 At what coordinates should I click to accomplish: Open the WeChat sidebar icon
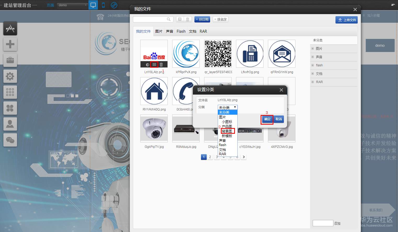(x=10, y=140)
